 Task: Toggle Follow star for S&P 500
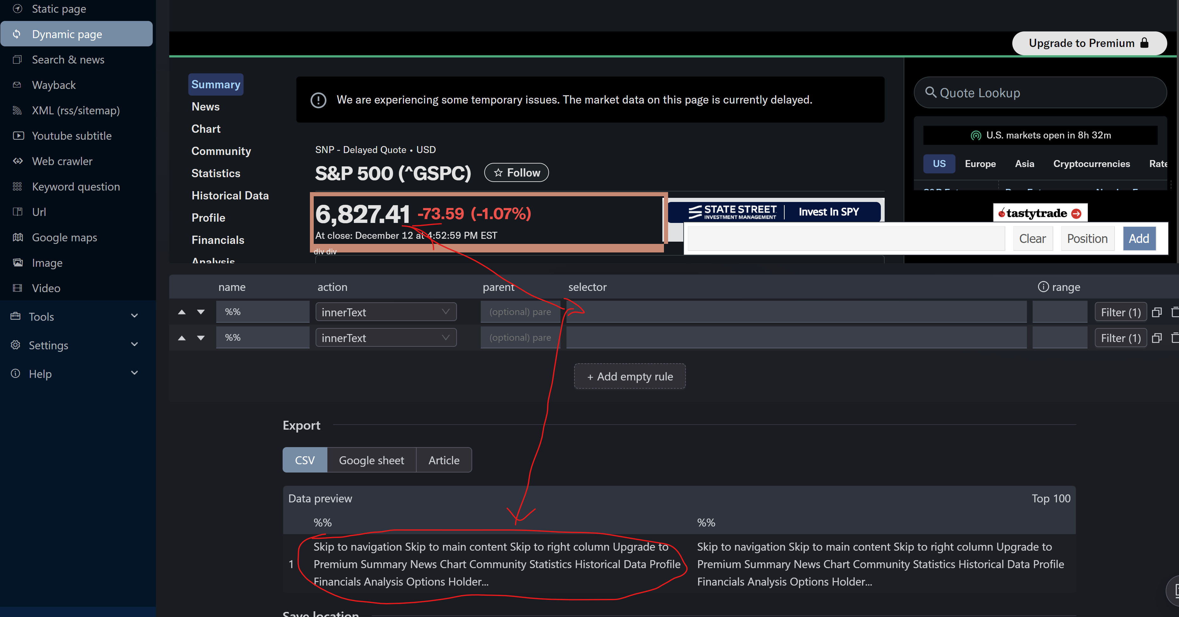point(516,172)
